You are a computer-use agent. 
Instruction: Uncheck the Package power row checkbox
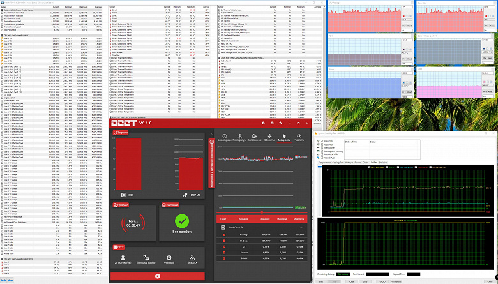tap(224, 235)
